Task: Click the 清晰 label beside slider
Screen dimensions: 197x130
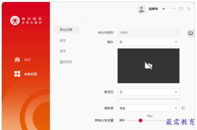Action: pyautogui.click(x=122, y=120)
